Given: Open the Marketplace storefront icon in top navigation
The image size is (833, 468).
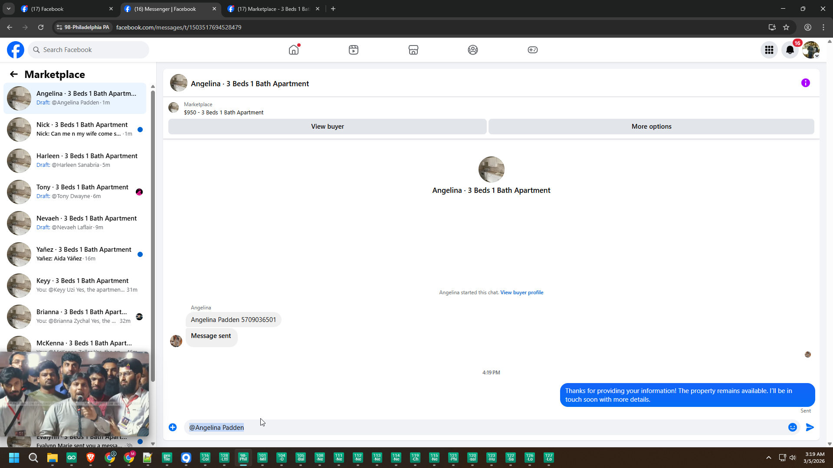Looking at the screenshot, I should coord(413,50).
